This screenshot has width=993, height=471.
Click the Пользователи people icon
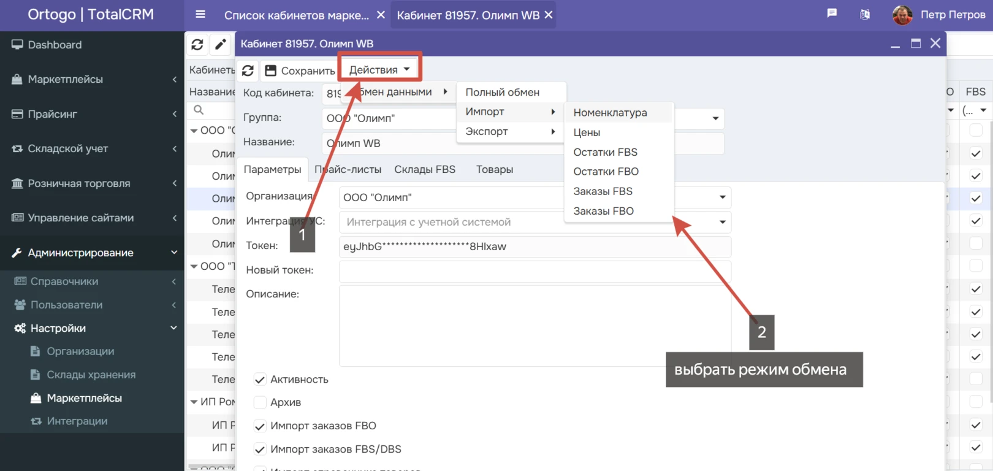pyautogui.click(x=20, y=305)
